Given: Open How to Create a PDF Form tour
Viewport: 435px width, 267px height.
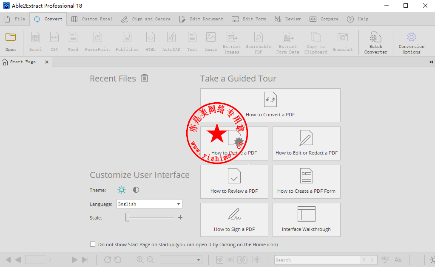Looking at the screenshot, I should point(307,182).
